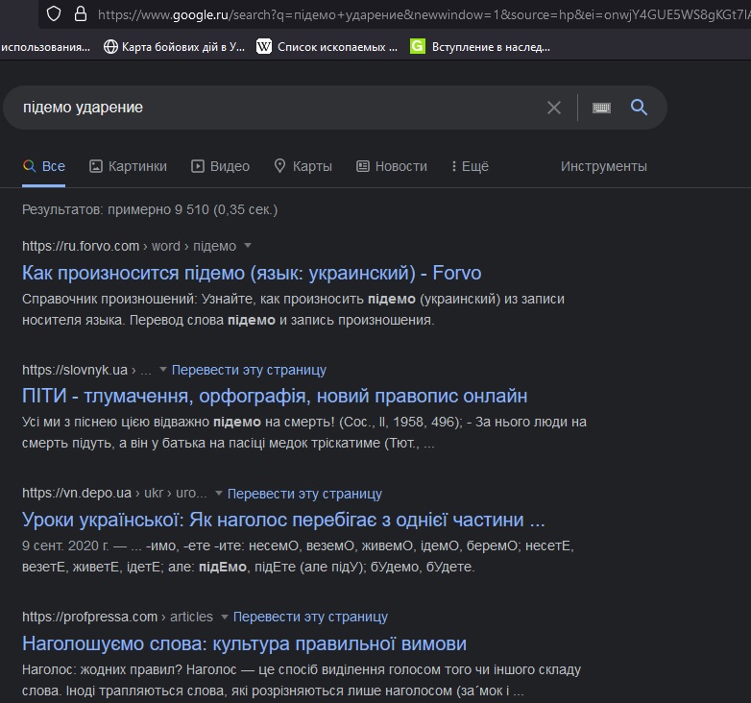Expand the dropdown arrow next to vn.depo.ua

(x=218, y=493)
